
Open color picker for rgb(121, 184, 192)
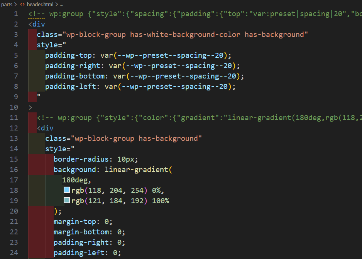(67, 201)
